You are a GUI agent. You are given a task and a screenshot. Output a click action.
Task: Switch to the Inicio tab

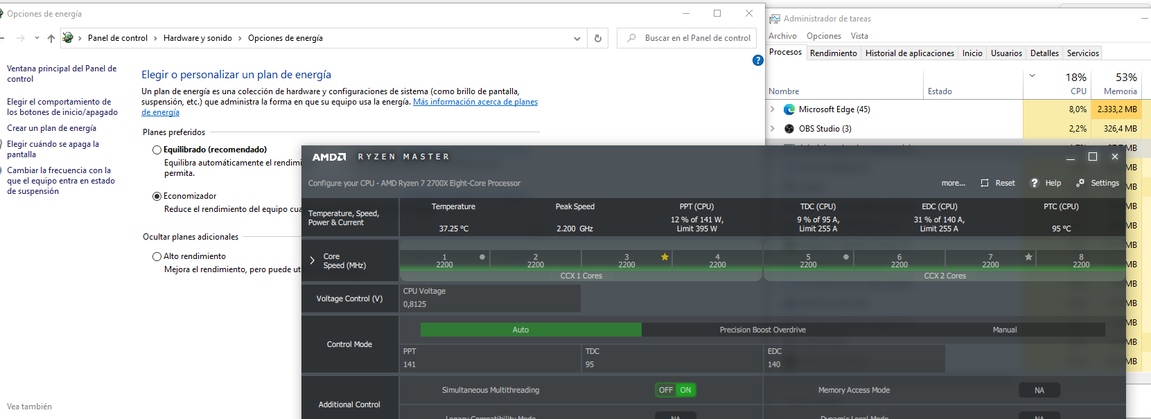[x=972, y=53]
